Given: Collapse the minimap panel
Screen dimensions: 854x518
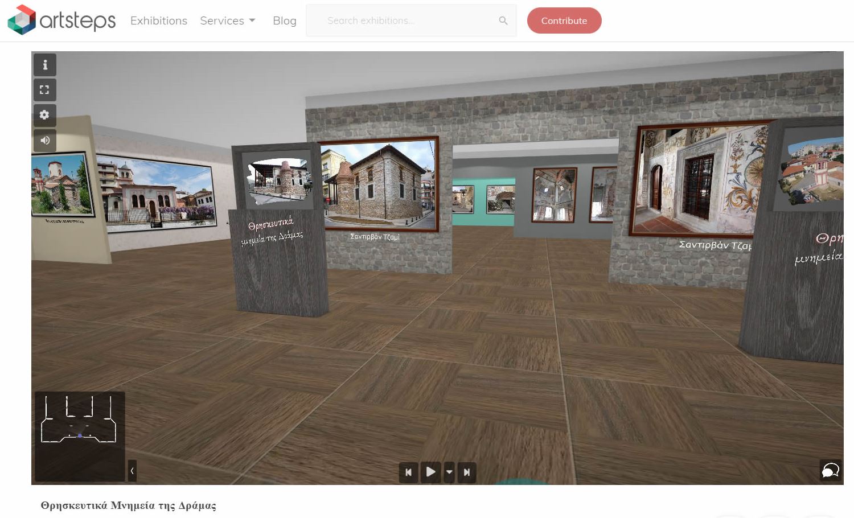Looking at the screenshot, I should tap(132, 471).
